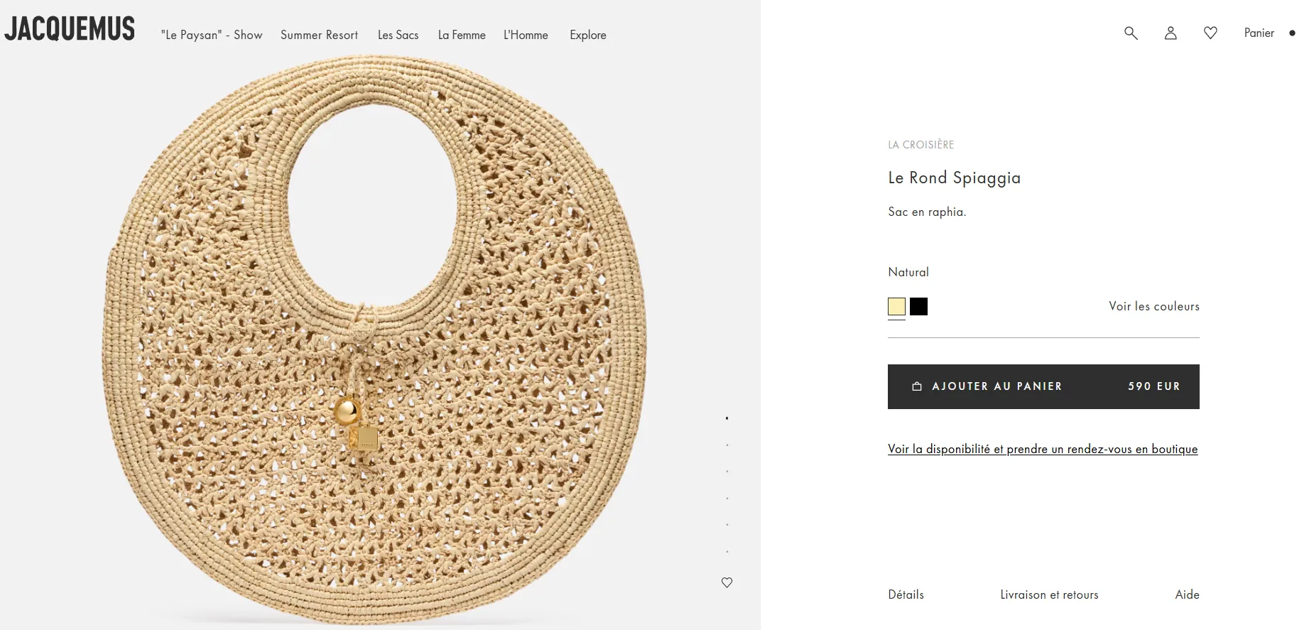1314x630 pixels.
Task: Click Voir les couleurs link
Action: pos(1153,306)
